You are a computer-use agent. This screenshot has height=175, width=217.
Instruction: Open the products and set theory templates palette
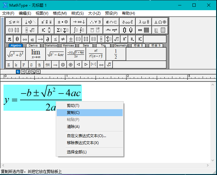127,30
